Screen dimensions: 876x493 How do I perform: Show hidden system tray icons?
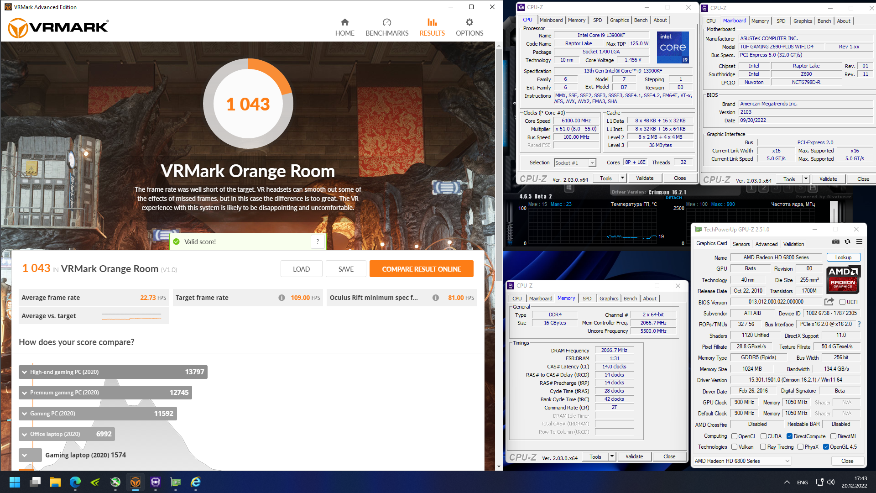coord(787,482)
